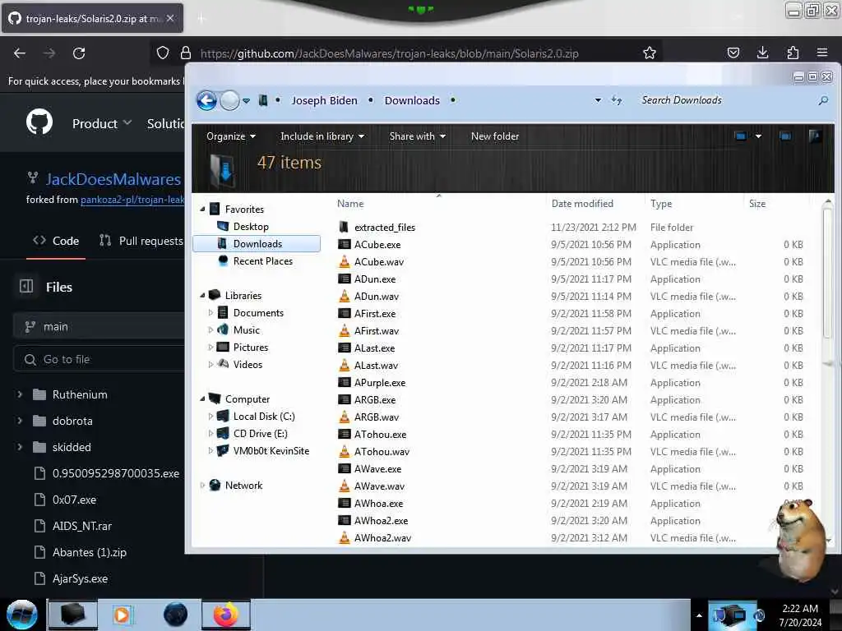Select Joseph Biden breadcrumb
The height and width of the screenshot is (631, 842).
[324, 100]
